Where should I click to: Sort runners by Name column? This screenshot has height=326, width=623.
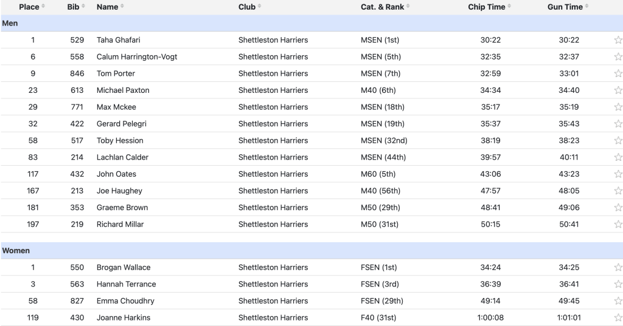tap(110, 7)
